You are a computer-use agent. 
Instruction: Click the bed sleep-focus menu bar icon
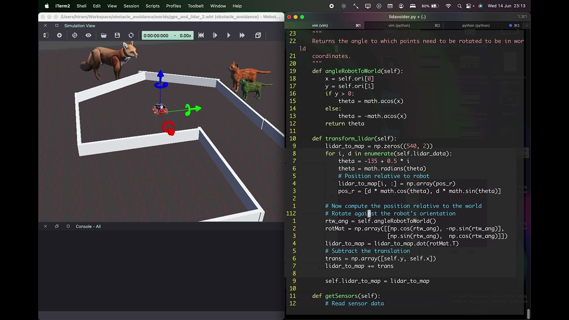[x=413, y=6]
